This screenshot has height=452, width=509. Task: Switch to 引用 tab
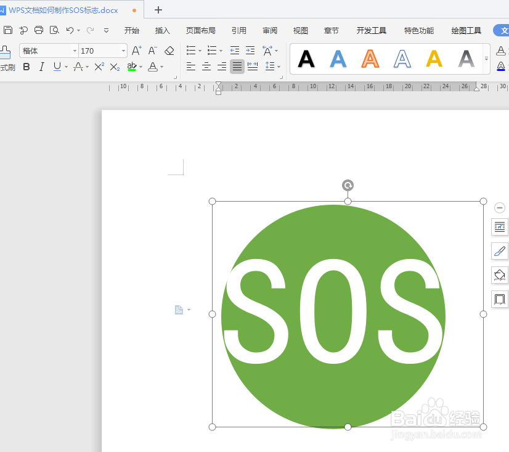(239, 31)
